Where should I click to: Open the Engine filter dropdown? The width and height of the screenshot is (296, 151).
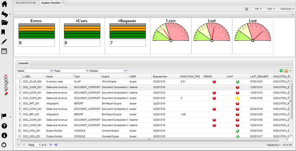[x=126, y=71]
